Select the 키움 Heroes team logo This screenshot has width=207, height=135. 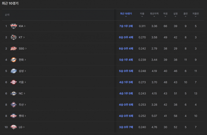click(x=13, y=82)
